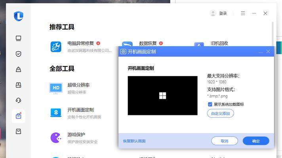The height and width of the screenshot is (158, 282).
Task: Open the 超级分辨率 HD tool icon
Action: point(56,88)
